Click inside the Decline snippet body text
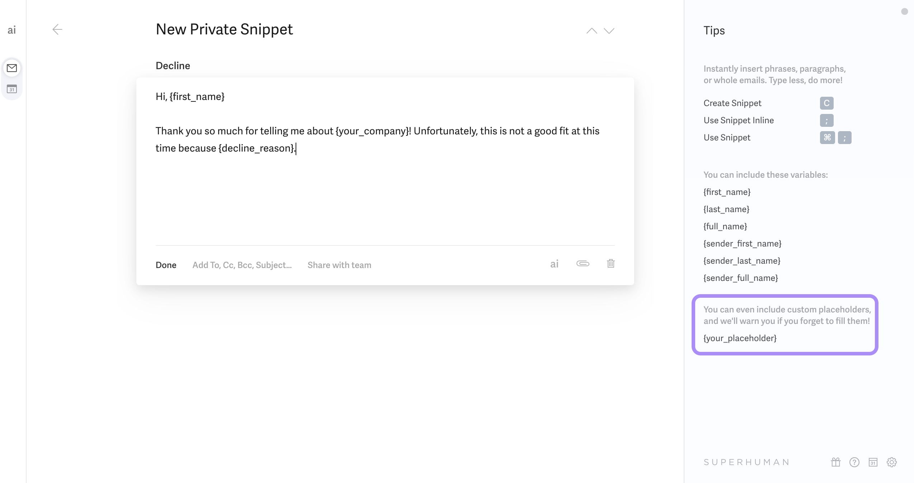Viewport: 914px width, 483px height. click(359, 139)
